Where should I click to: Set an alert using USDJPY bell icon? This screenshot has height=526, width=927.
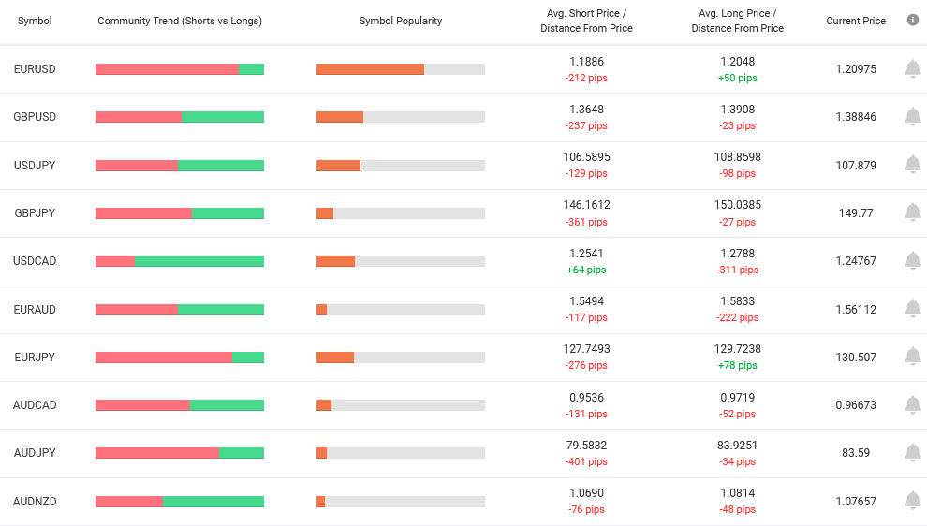[913, 165]
